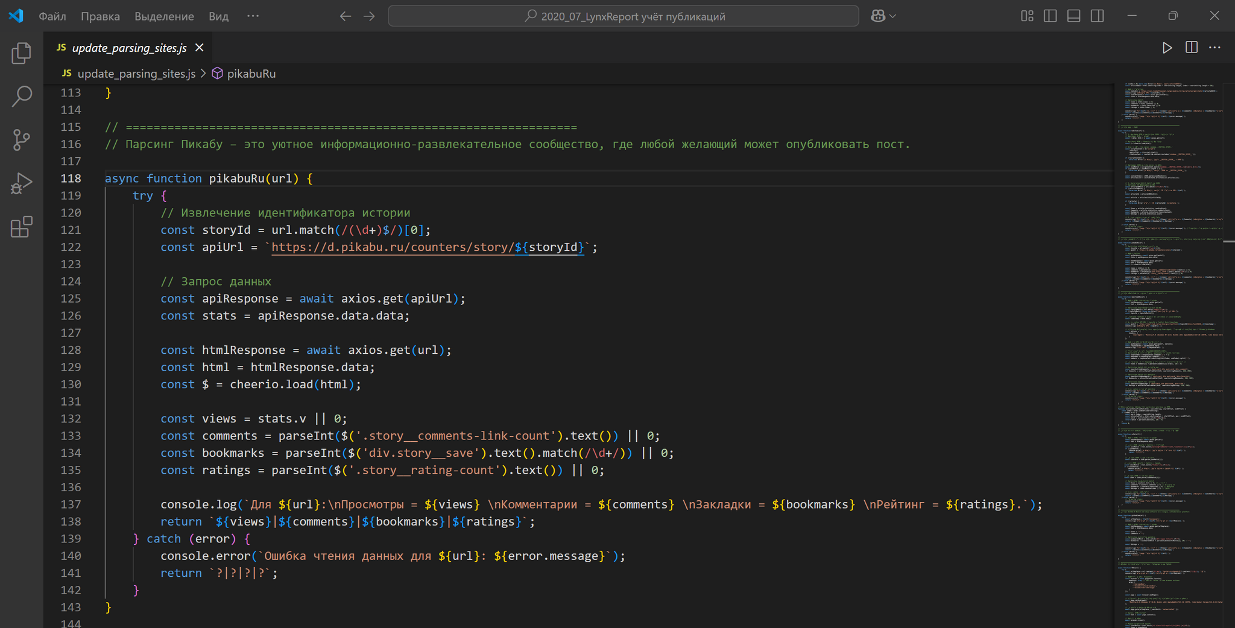1235x628 pixels.
Task: Expand the hidden menu items ellipsis
Action: pyautogui.click(x=253, y=16)
